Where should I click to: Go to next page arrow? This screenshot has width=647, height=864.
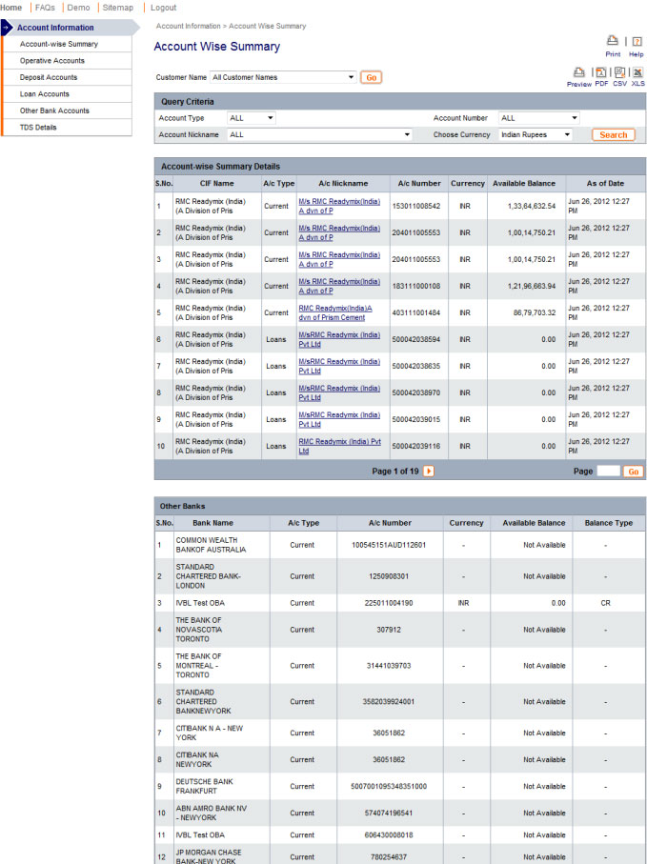(x=428, y=472)
